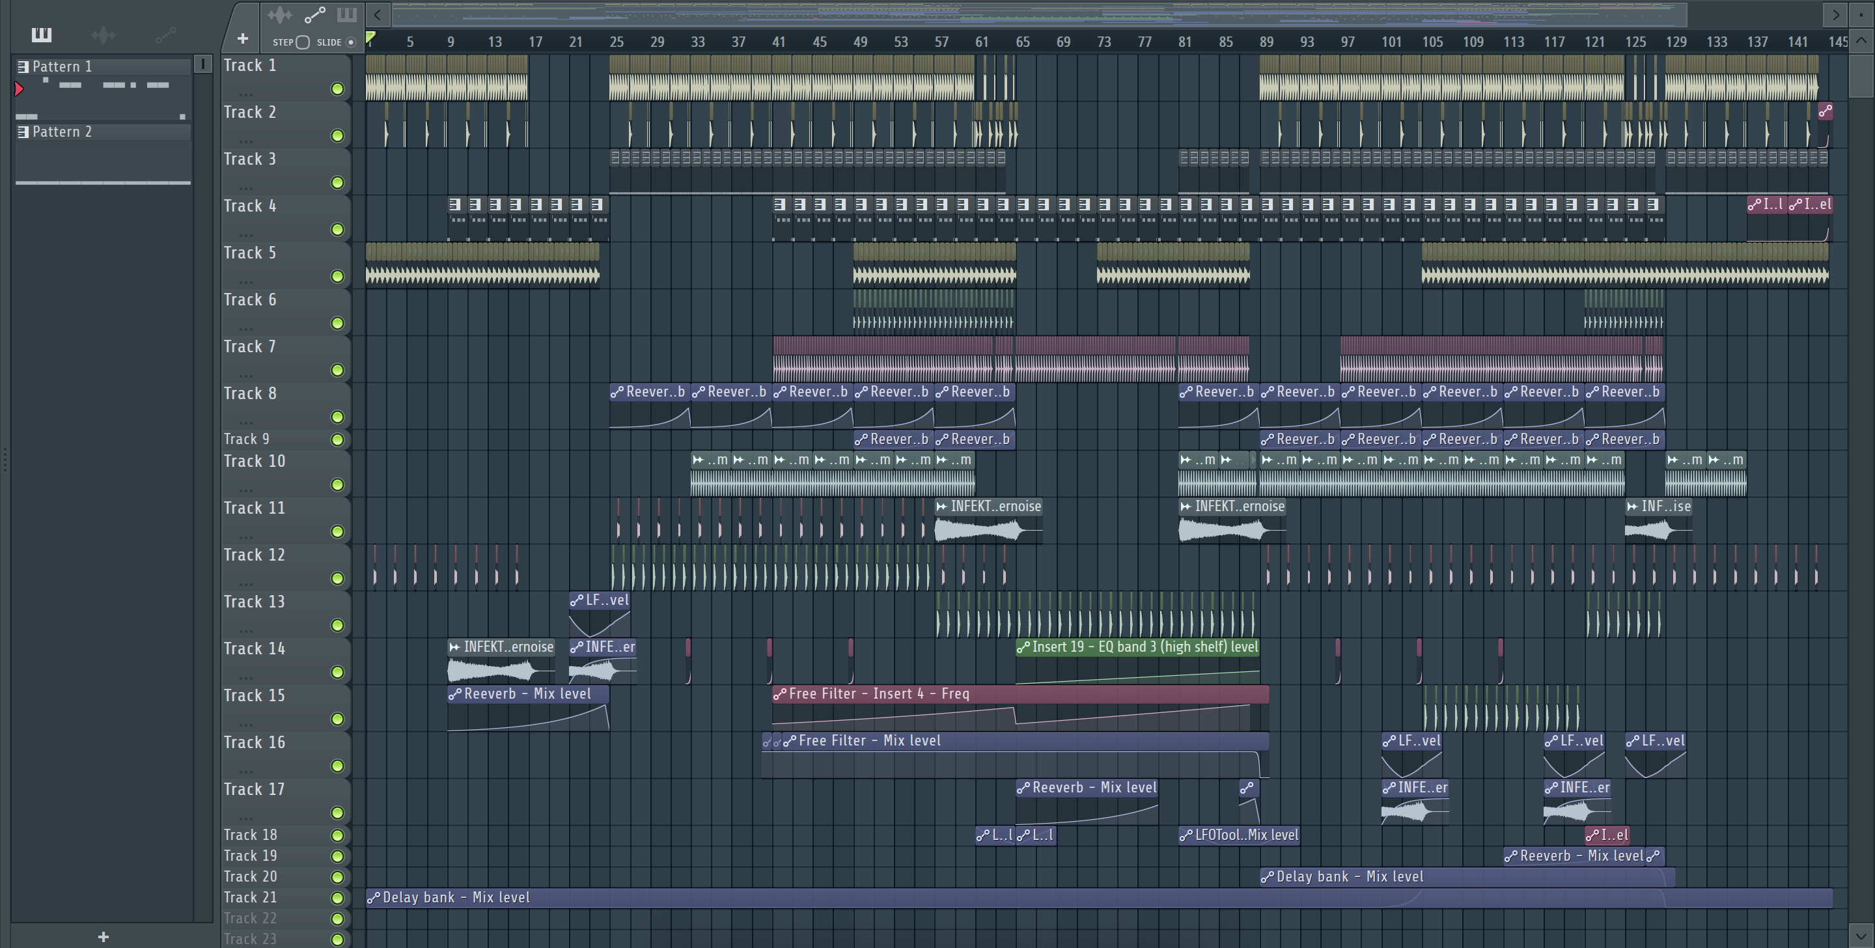Jump to bar 129 on the timeline ruler

(x=1676, y=42)
